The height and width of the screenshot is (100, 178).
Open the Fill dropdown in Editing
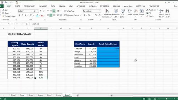point(149,13)
